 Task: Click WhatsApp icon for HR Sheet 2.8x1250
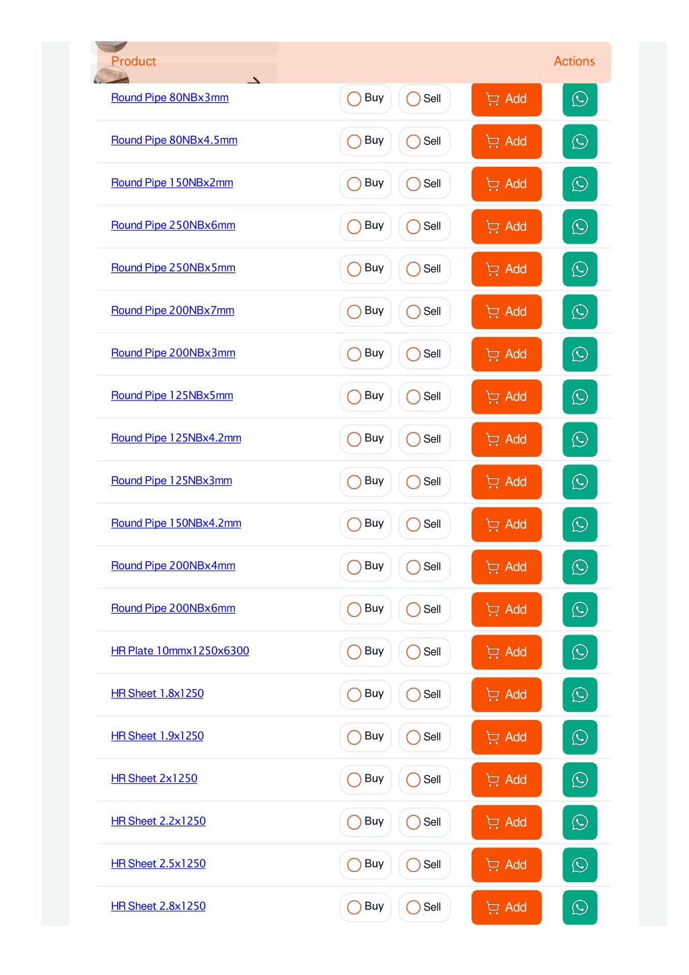click(579, 908)
